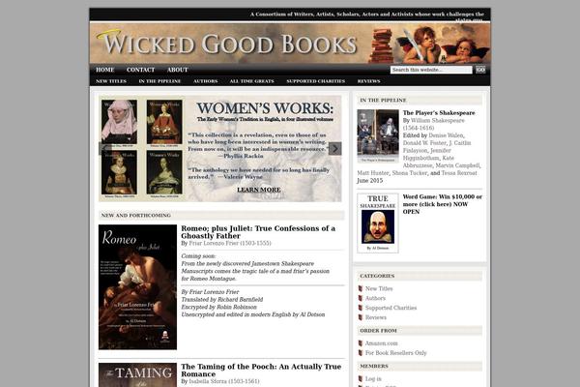Image resolution: width=580 pixels, height=387 pixels.
Task: Open REVIEWS nav item
Action: tap(368, 81)
